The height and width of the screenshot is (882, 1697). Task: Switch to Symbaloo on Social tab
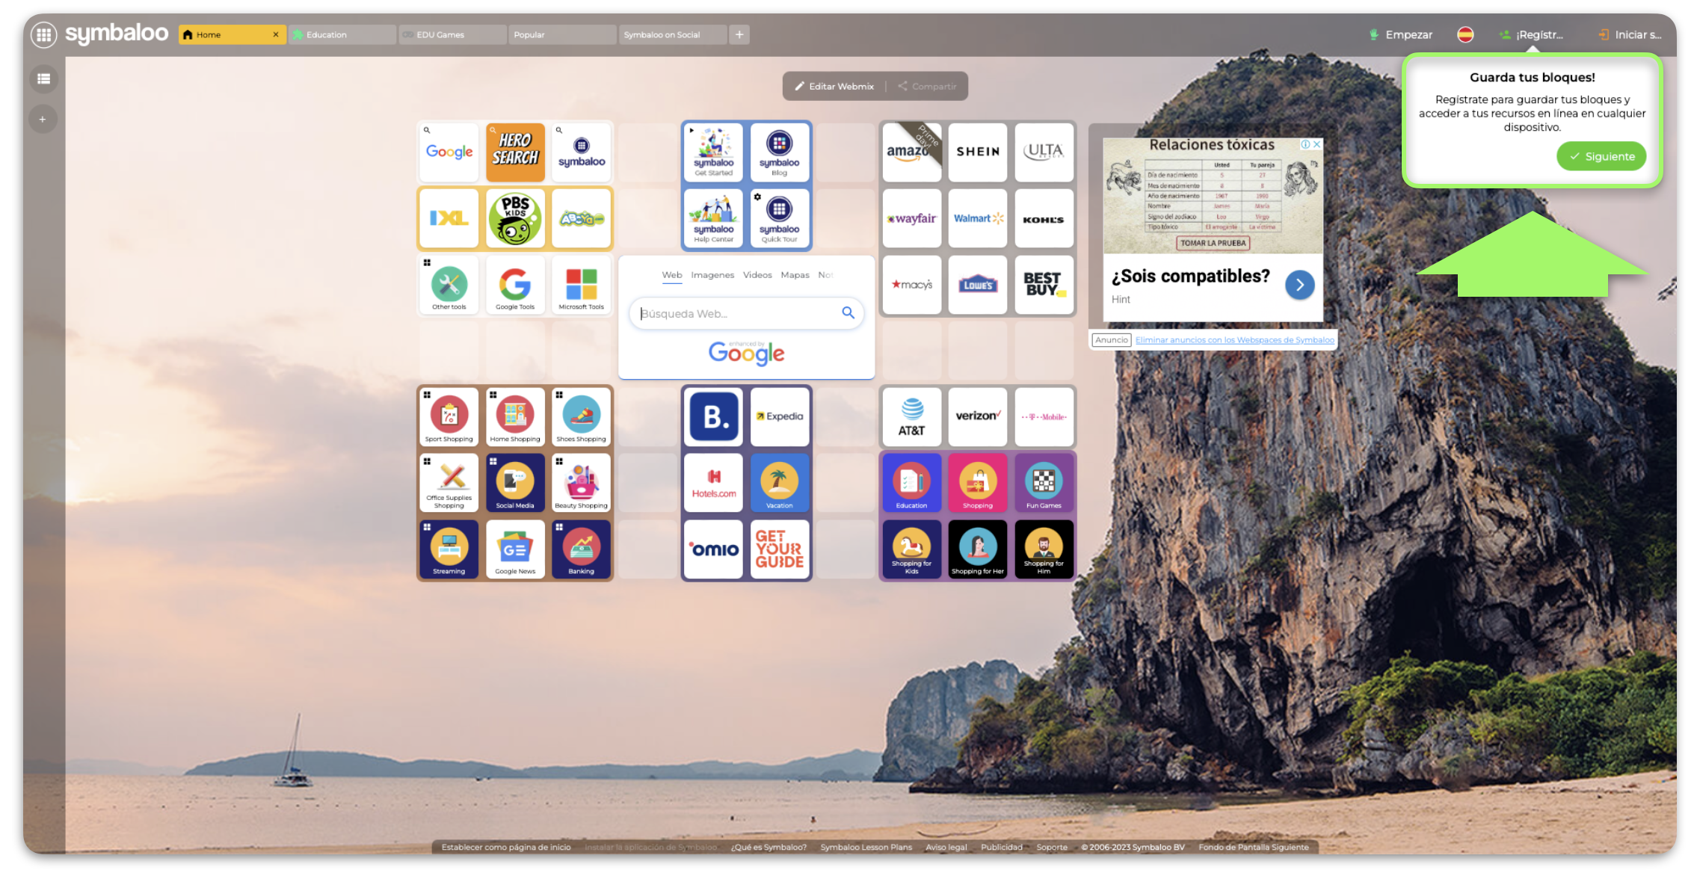(672, 34)
